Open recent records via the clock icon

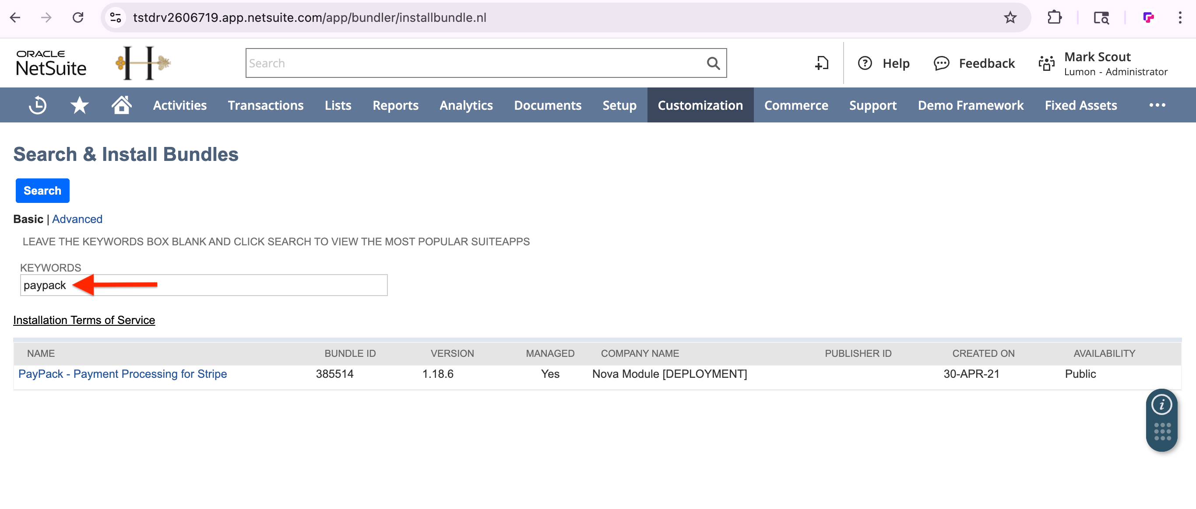(x=37, y=105)
